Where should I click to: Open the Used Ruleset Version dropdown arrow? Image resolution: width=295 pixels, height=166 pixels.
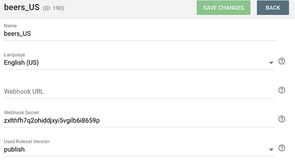pyautogui.click(x=271, y=150)
